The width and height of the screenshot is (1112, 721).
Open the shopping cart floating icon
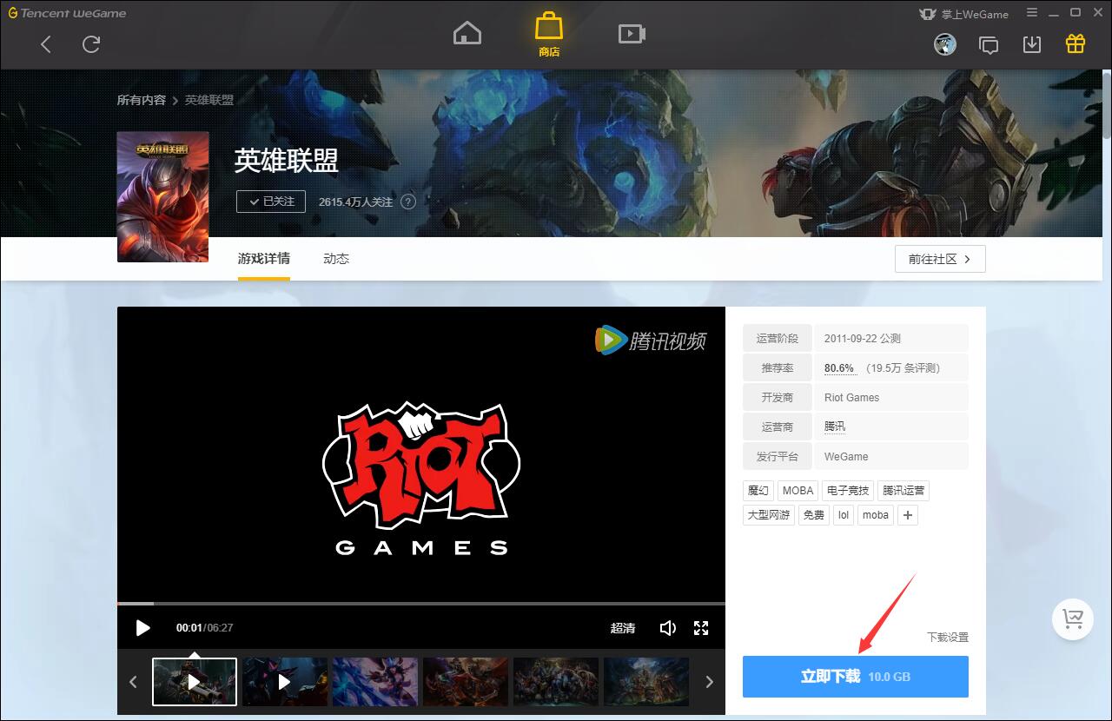pyautogui.click(x=1073, y=619)
